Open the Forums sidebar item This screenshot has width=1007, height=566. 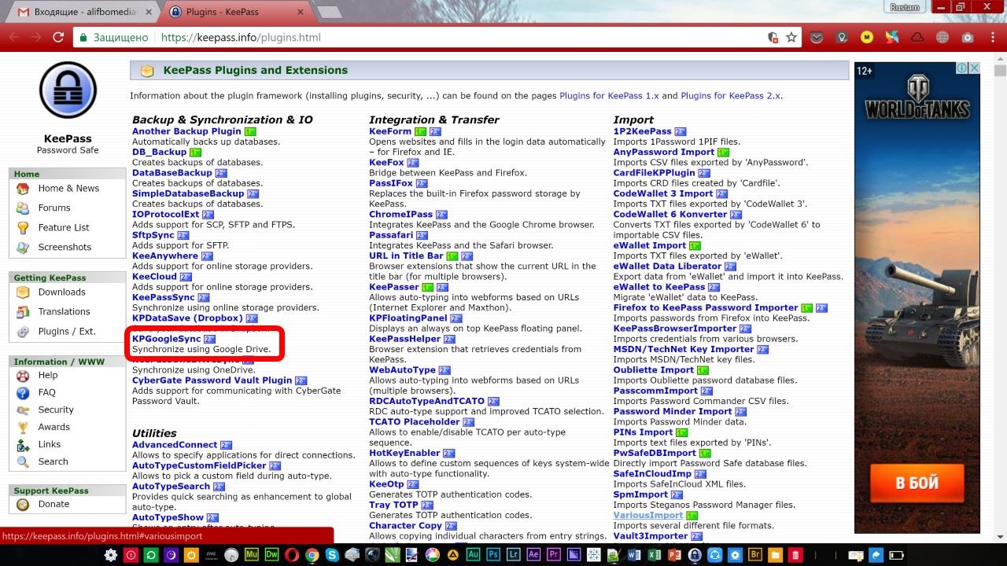point(54,208)
